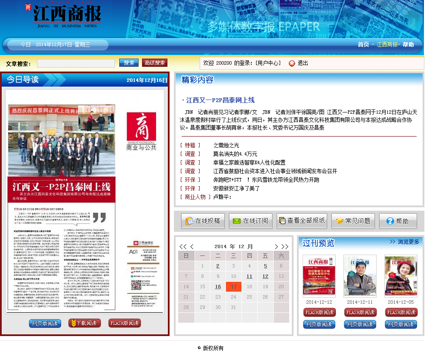Open 在线订阅 online subscription

pyautogui.click(x=250, y=221)
